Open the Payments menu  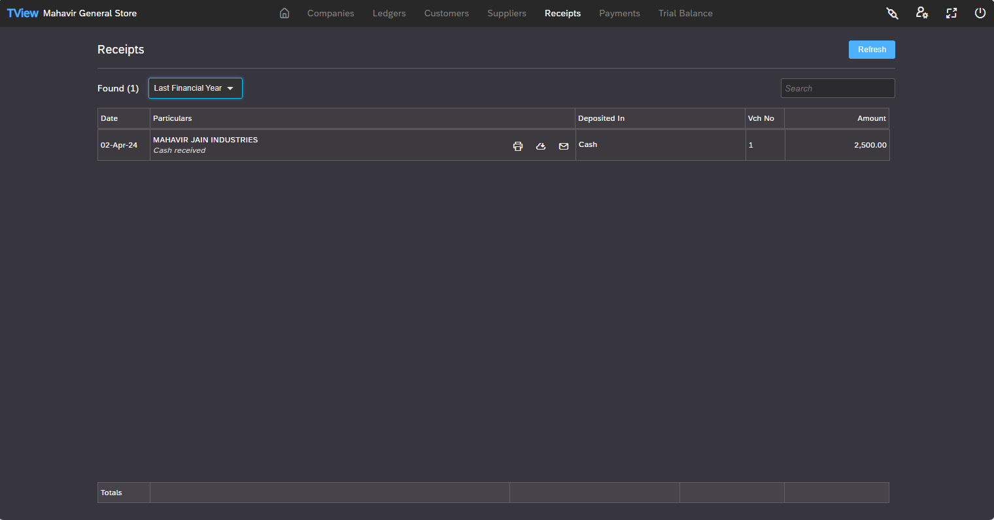pos(619,13)
